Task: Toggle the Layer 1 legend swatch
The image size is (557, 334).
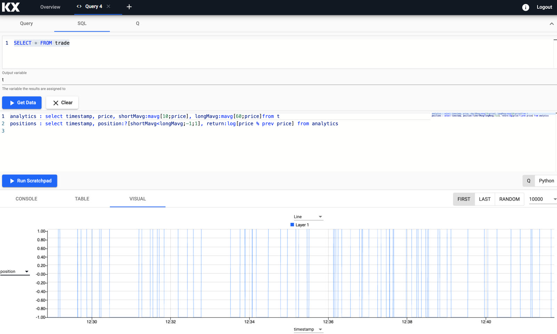Action: (x=292, y=225)
